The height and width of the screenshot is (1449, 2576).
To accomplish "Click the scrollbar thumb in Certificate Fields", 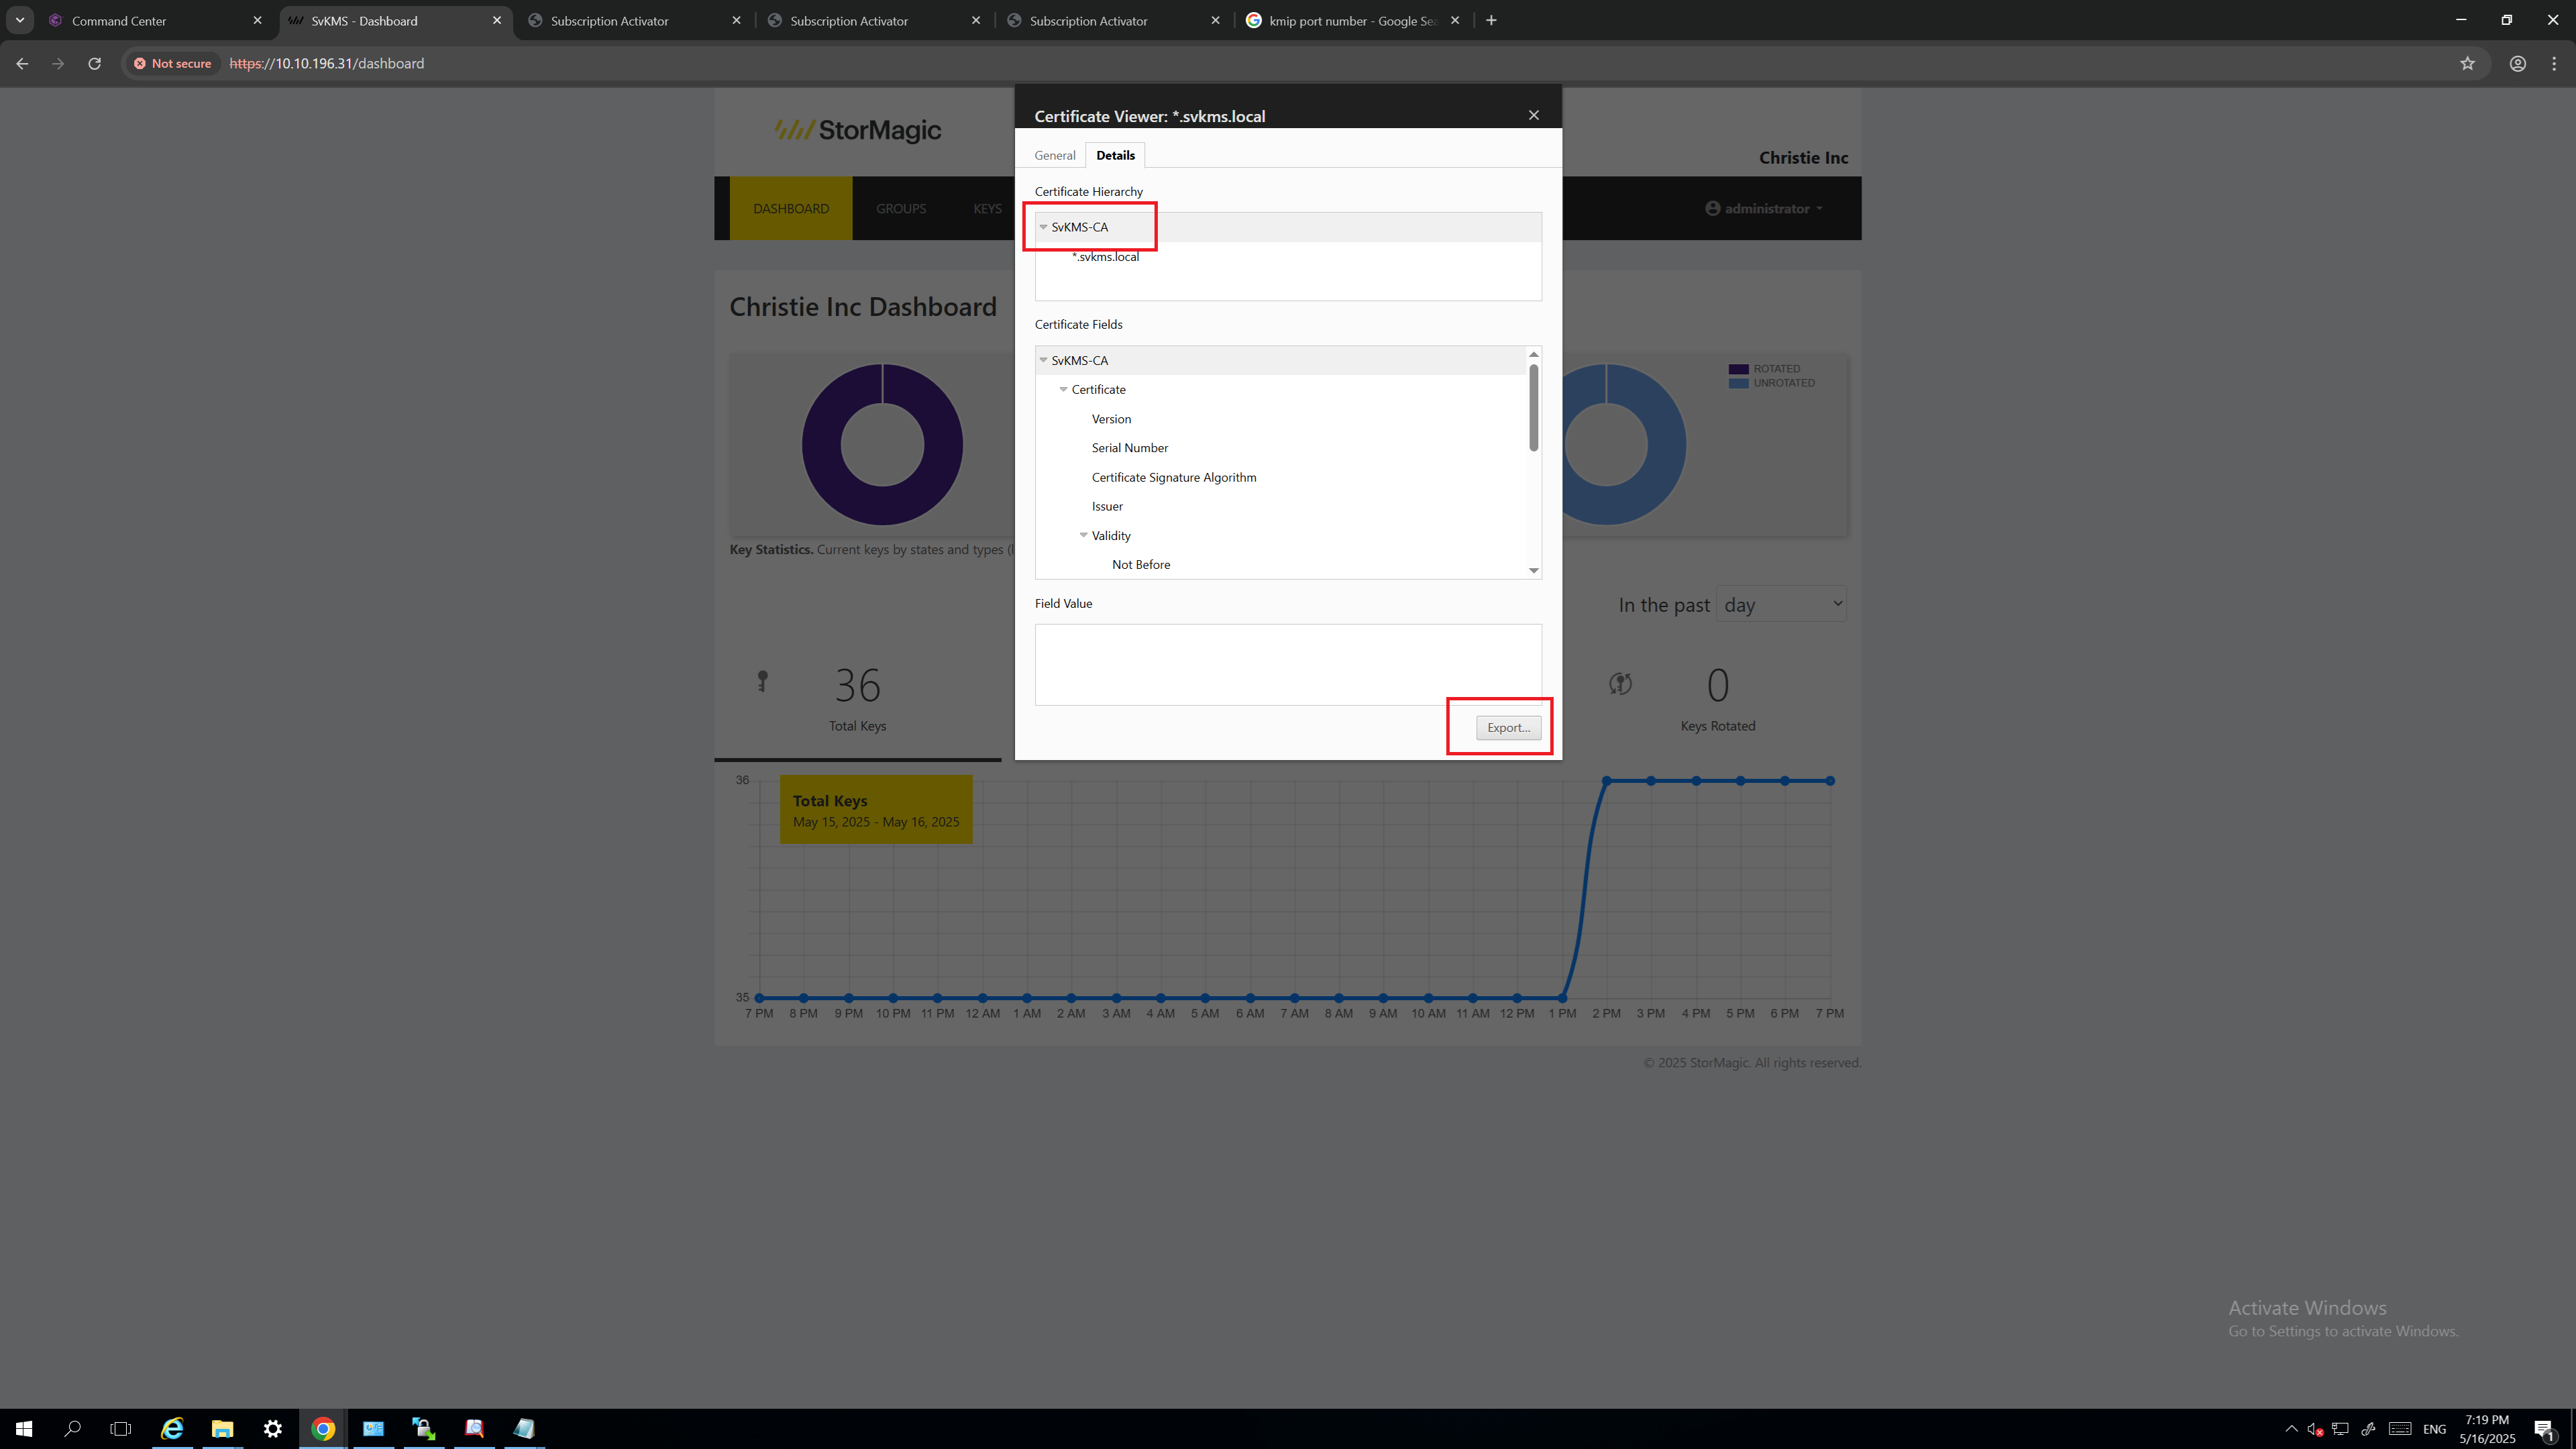I will coord(1533,407).
